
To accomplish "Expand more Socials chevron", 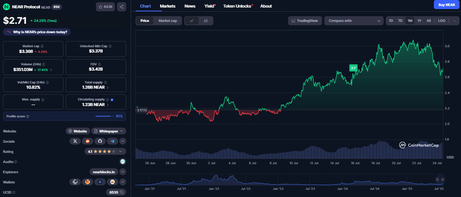I will 123,141.
